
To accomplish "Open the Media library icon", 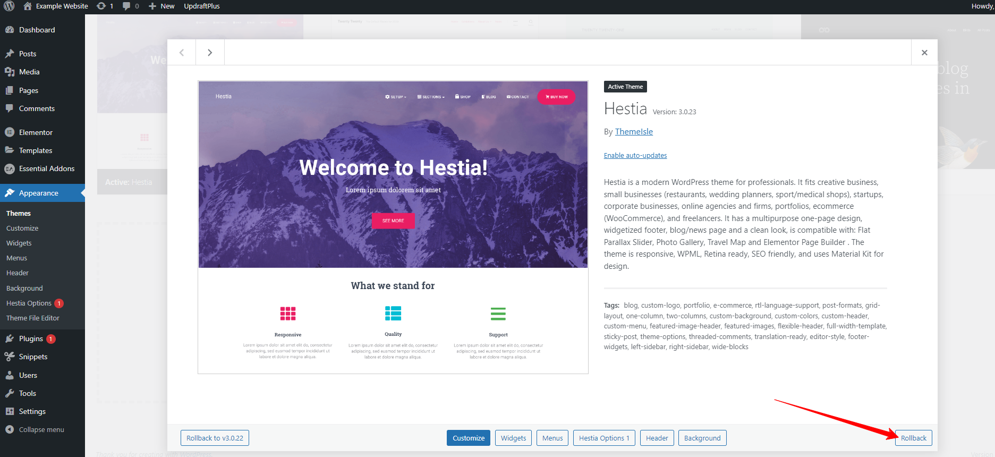I will tap(10, 72).
